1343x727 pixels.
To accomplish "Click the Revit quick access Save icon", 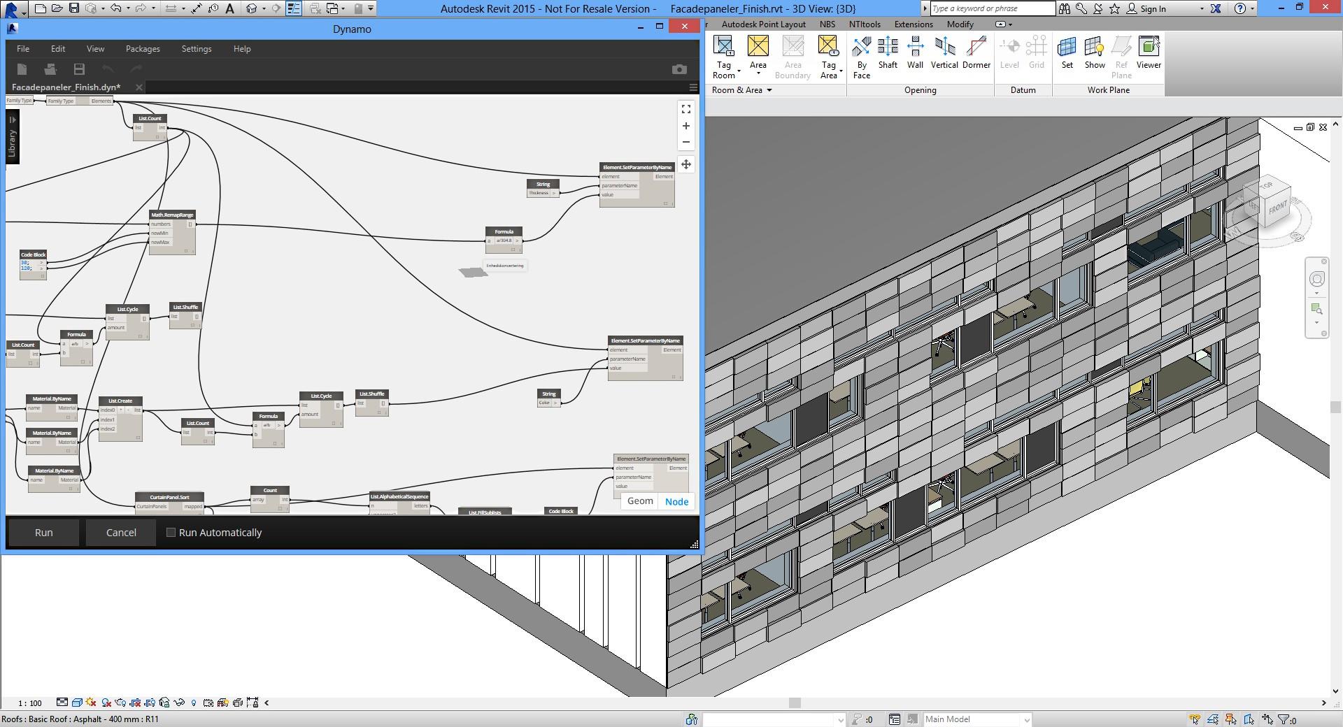I will (74, 8).
